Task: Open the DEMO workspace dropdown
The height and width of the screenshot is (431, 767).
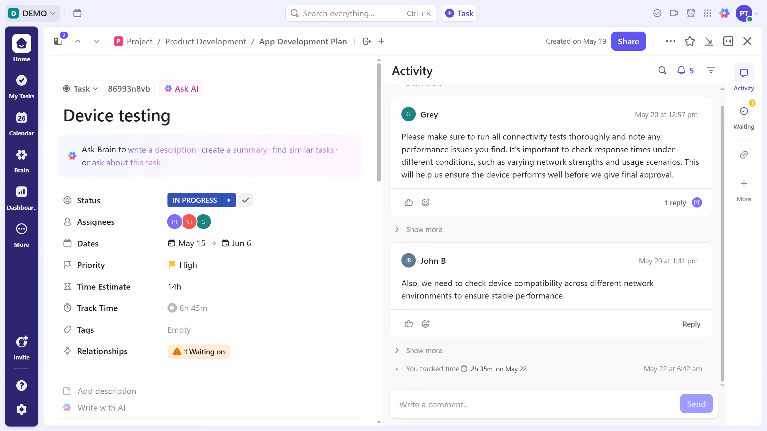Action: 32,13
